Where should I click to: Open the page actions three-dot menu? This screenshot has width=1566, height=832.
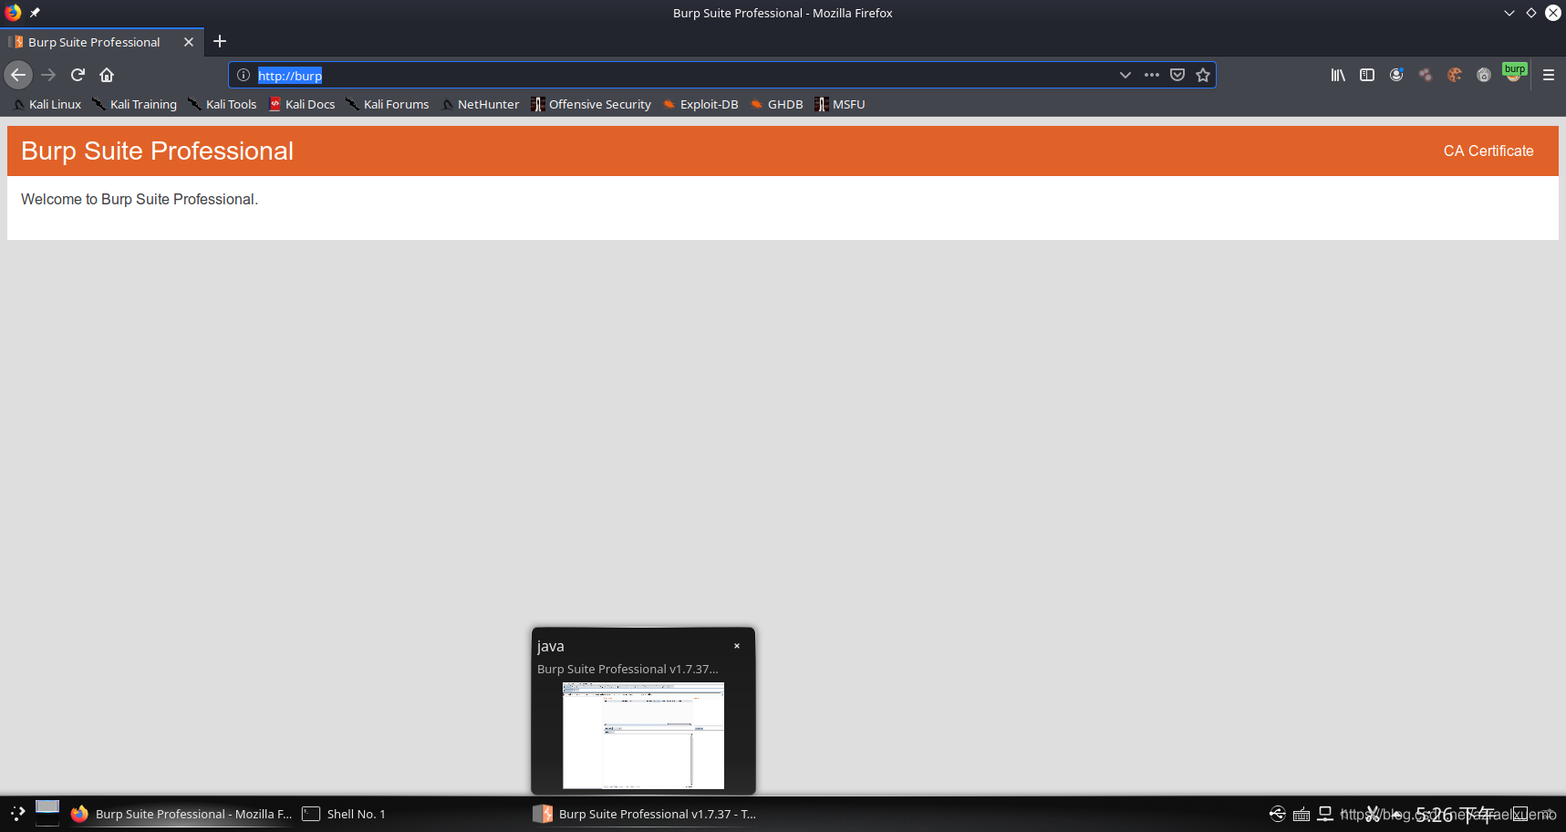[x=1152, y=75]
